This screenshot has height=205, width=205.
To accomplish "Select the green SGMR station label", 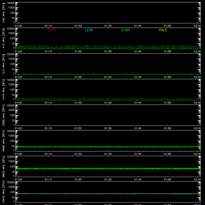I will point(125,30).
